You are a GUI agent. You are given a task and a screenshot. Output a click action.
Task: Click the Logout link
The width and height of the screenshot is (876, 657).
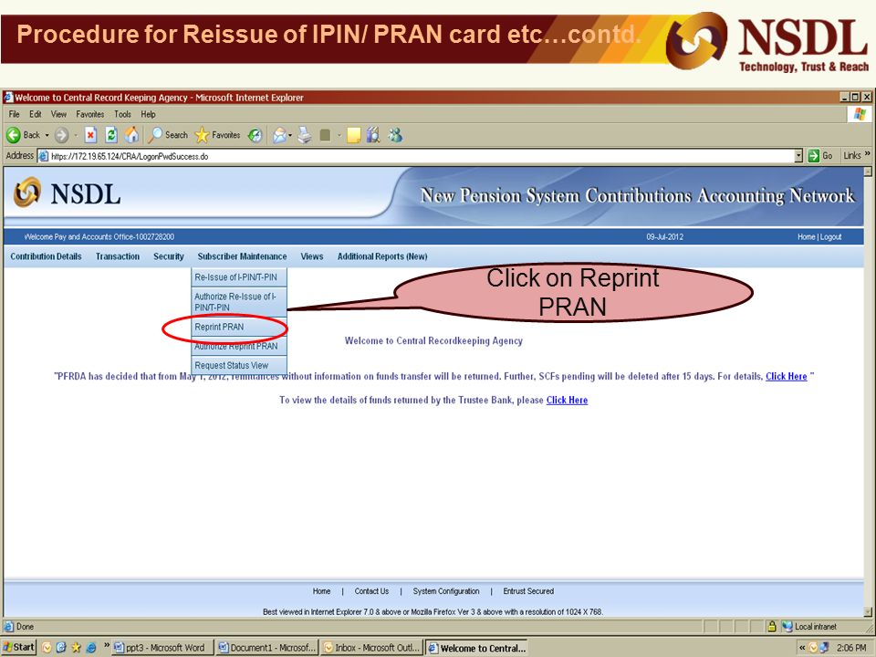pyautogui.click(x=830, y=237)
